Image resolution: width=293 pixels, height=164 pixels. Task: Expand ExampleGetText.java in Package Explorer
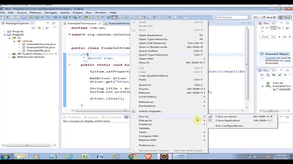click(19, 47)
